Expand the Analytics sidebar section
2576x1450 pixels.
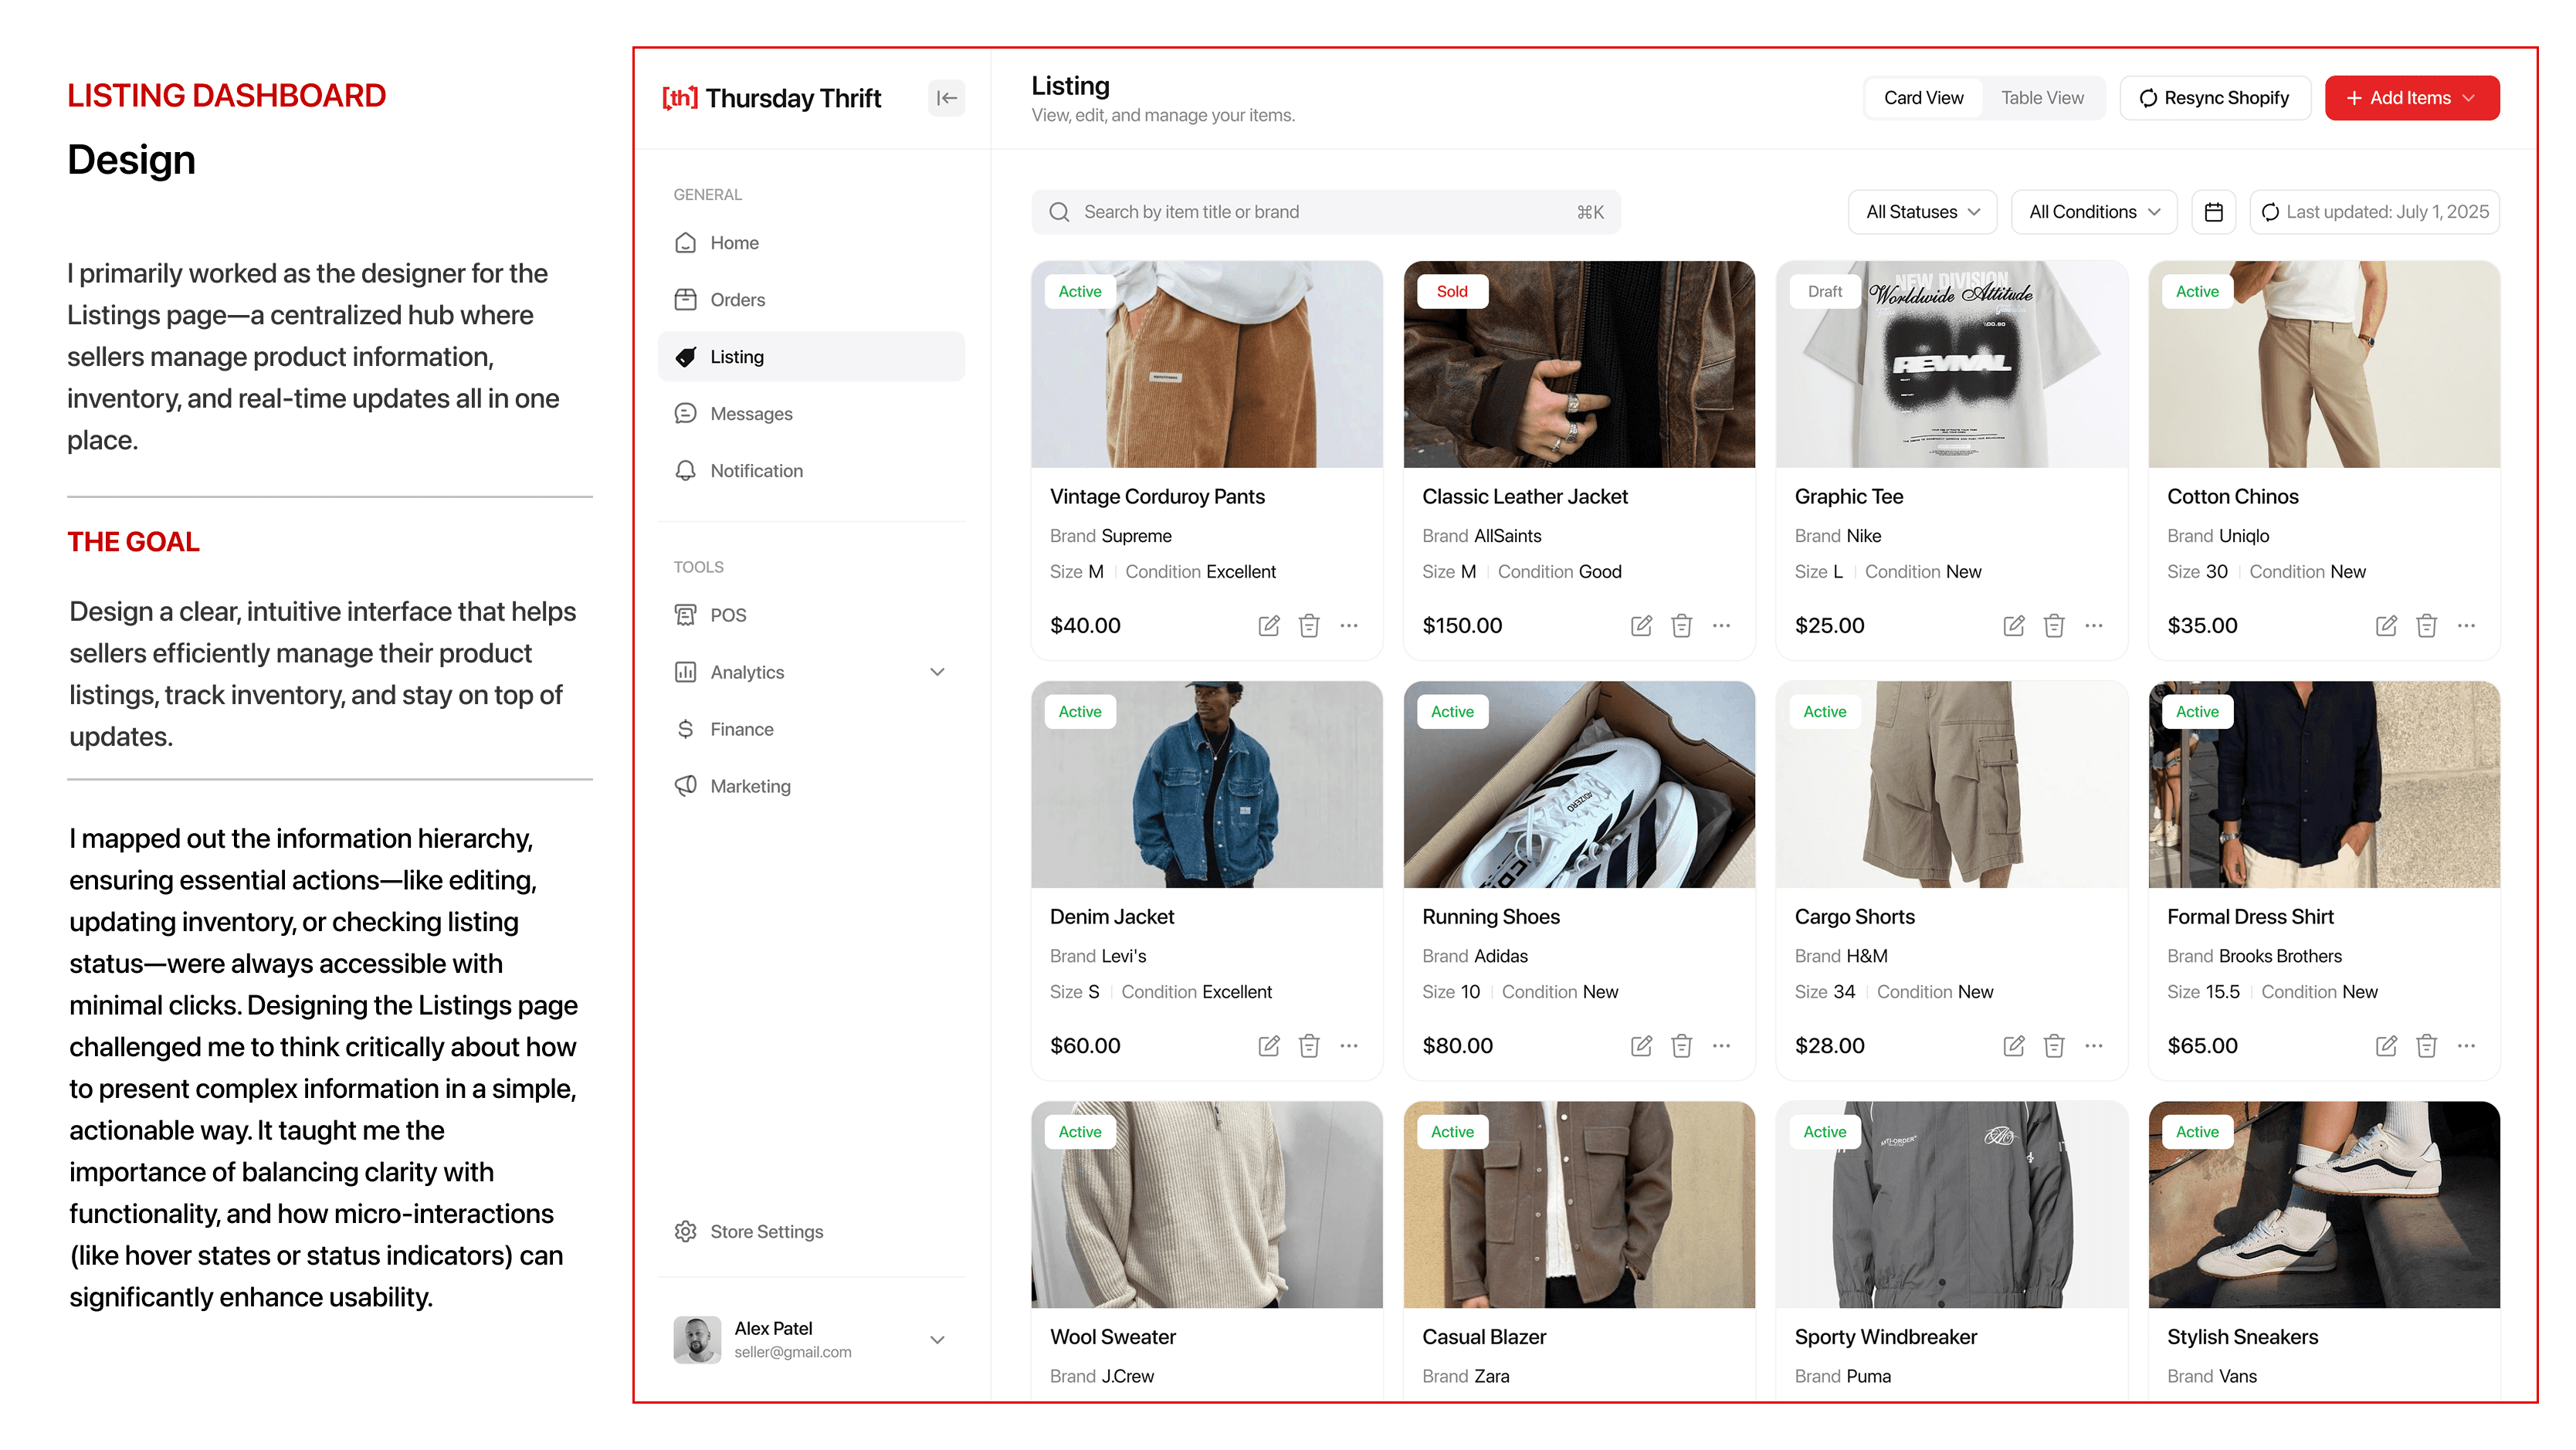[936, 672]
